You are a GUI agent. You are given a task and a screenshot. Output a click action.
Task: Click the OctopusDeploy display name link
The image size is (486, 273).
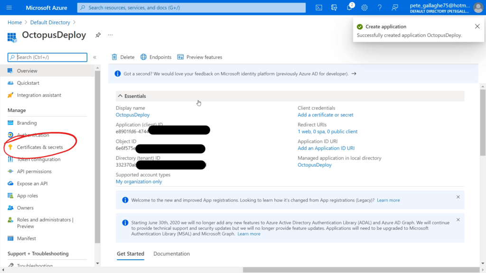[133, 115]
